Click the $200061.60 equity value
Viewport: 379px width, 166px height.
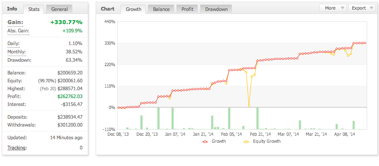[x=70, y=81]
